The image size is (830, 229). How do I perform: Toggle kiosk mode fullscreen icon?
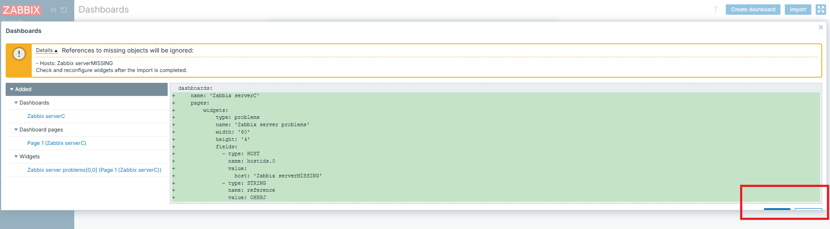click(820, 10)
